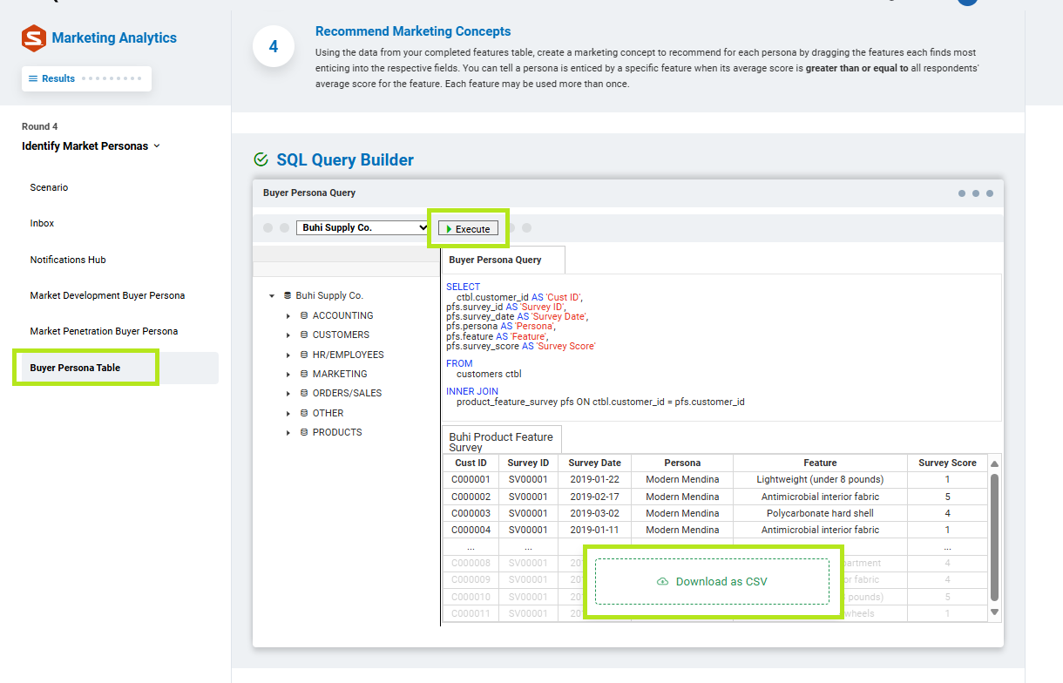Click the step 4 number circle
The height and width of the screenshot is (683, 1063).
274,46
